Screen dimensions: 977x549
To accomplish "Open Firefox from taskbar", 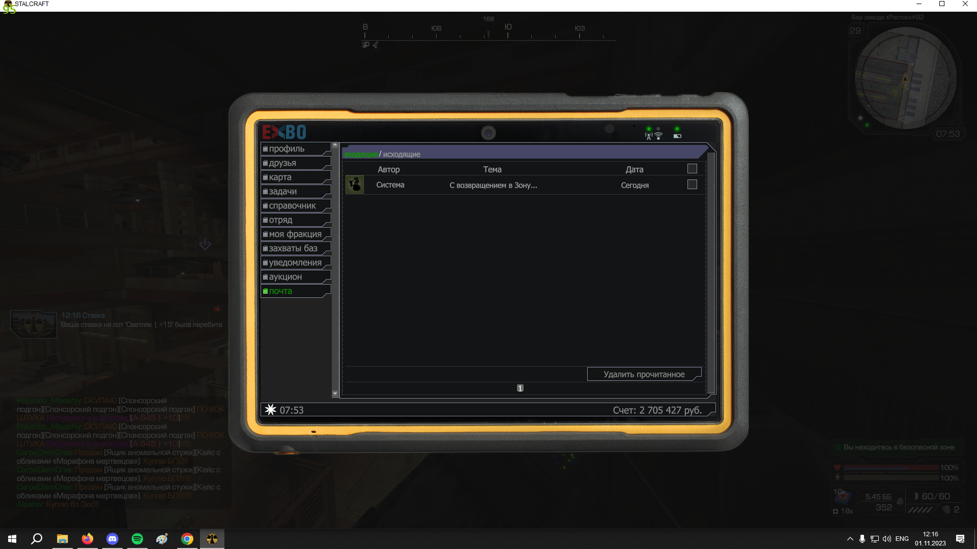I will coord(88,539).
